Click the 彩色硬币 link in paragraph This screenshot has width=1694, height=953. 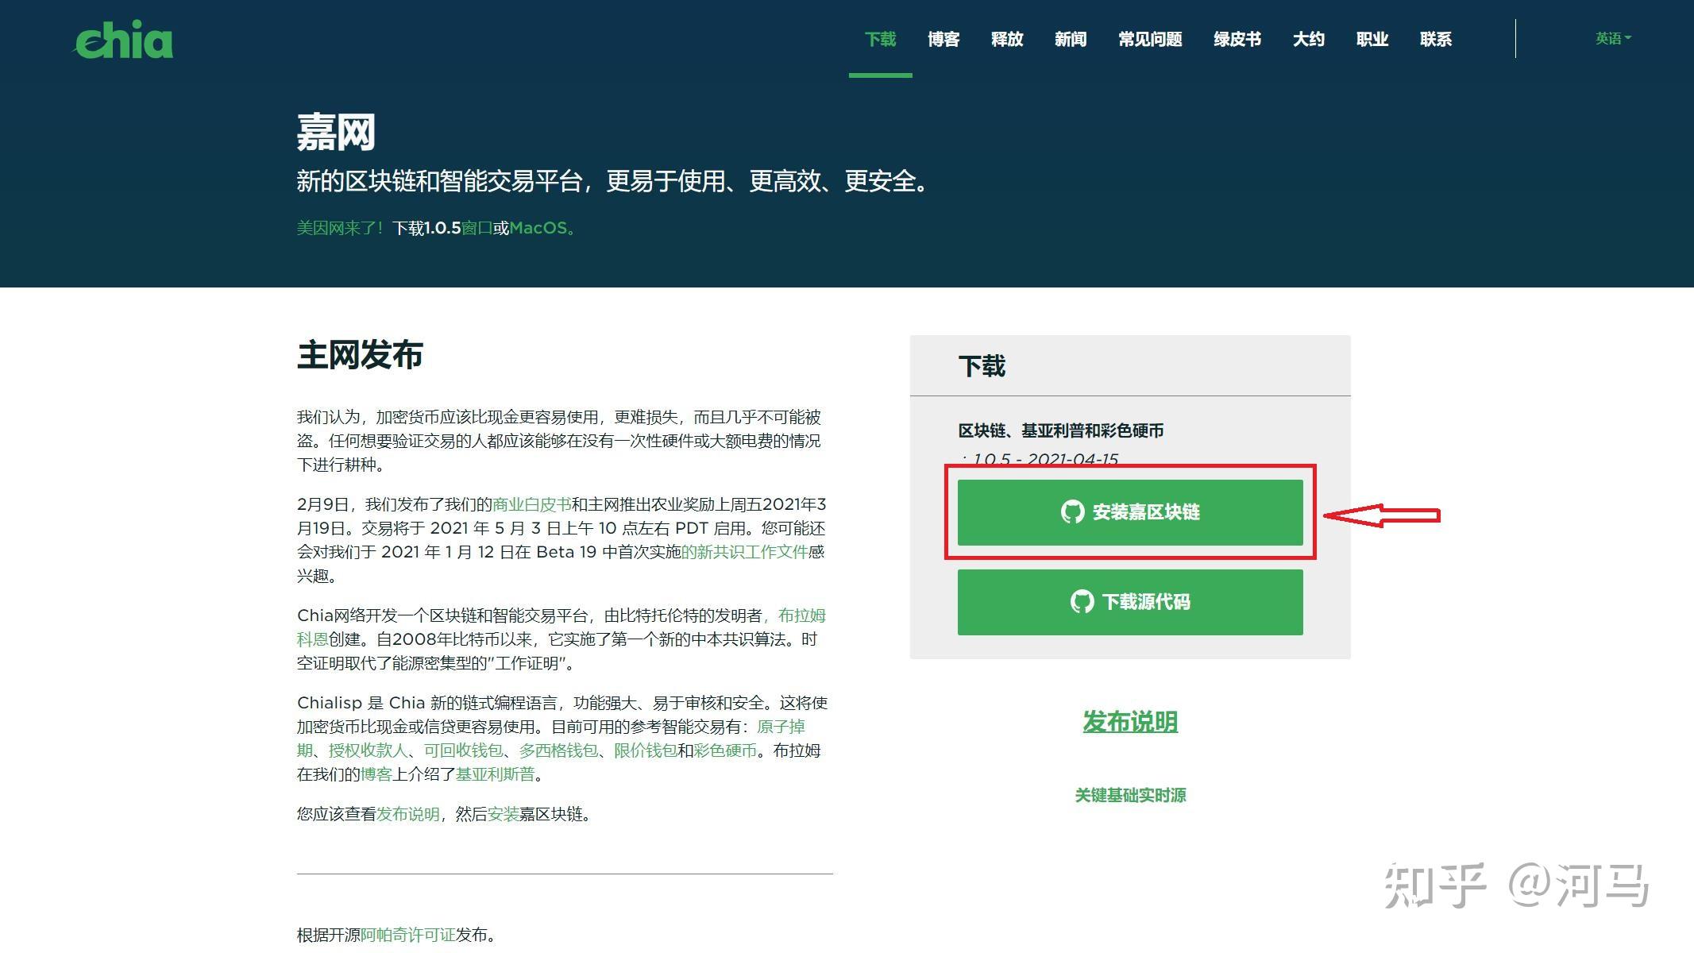[x=725, y=750]
